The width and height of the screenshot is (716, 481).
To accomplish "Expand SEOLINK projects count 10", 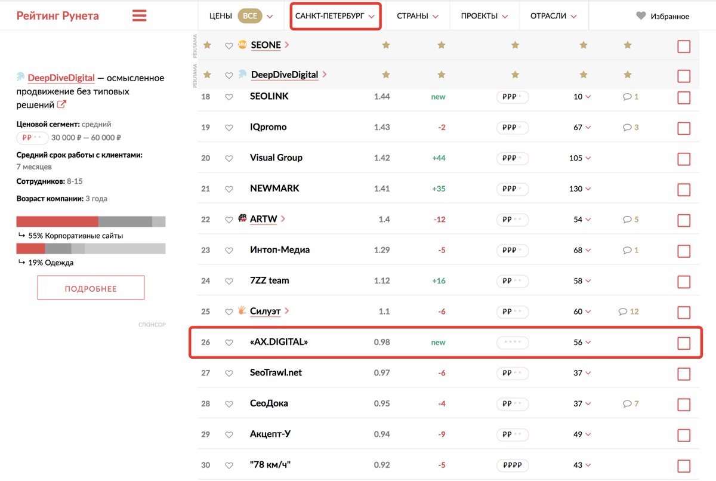I will pyautogui.click(x=582, y=97).
